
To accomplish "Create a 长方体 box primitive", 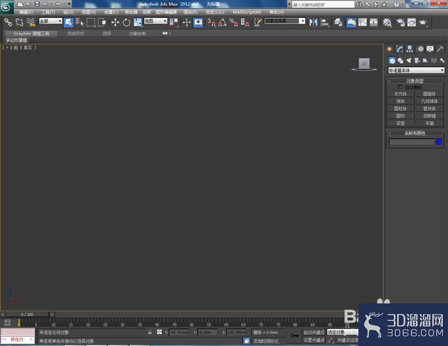I will pyautogui.click(x=401, y=94).
